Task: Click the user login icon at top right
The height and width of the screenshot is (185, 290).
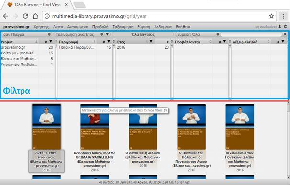Action: [x=280, y=26]
